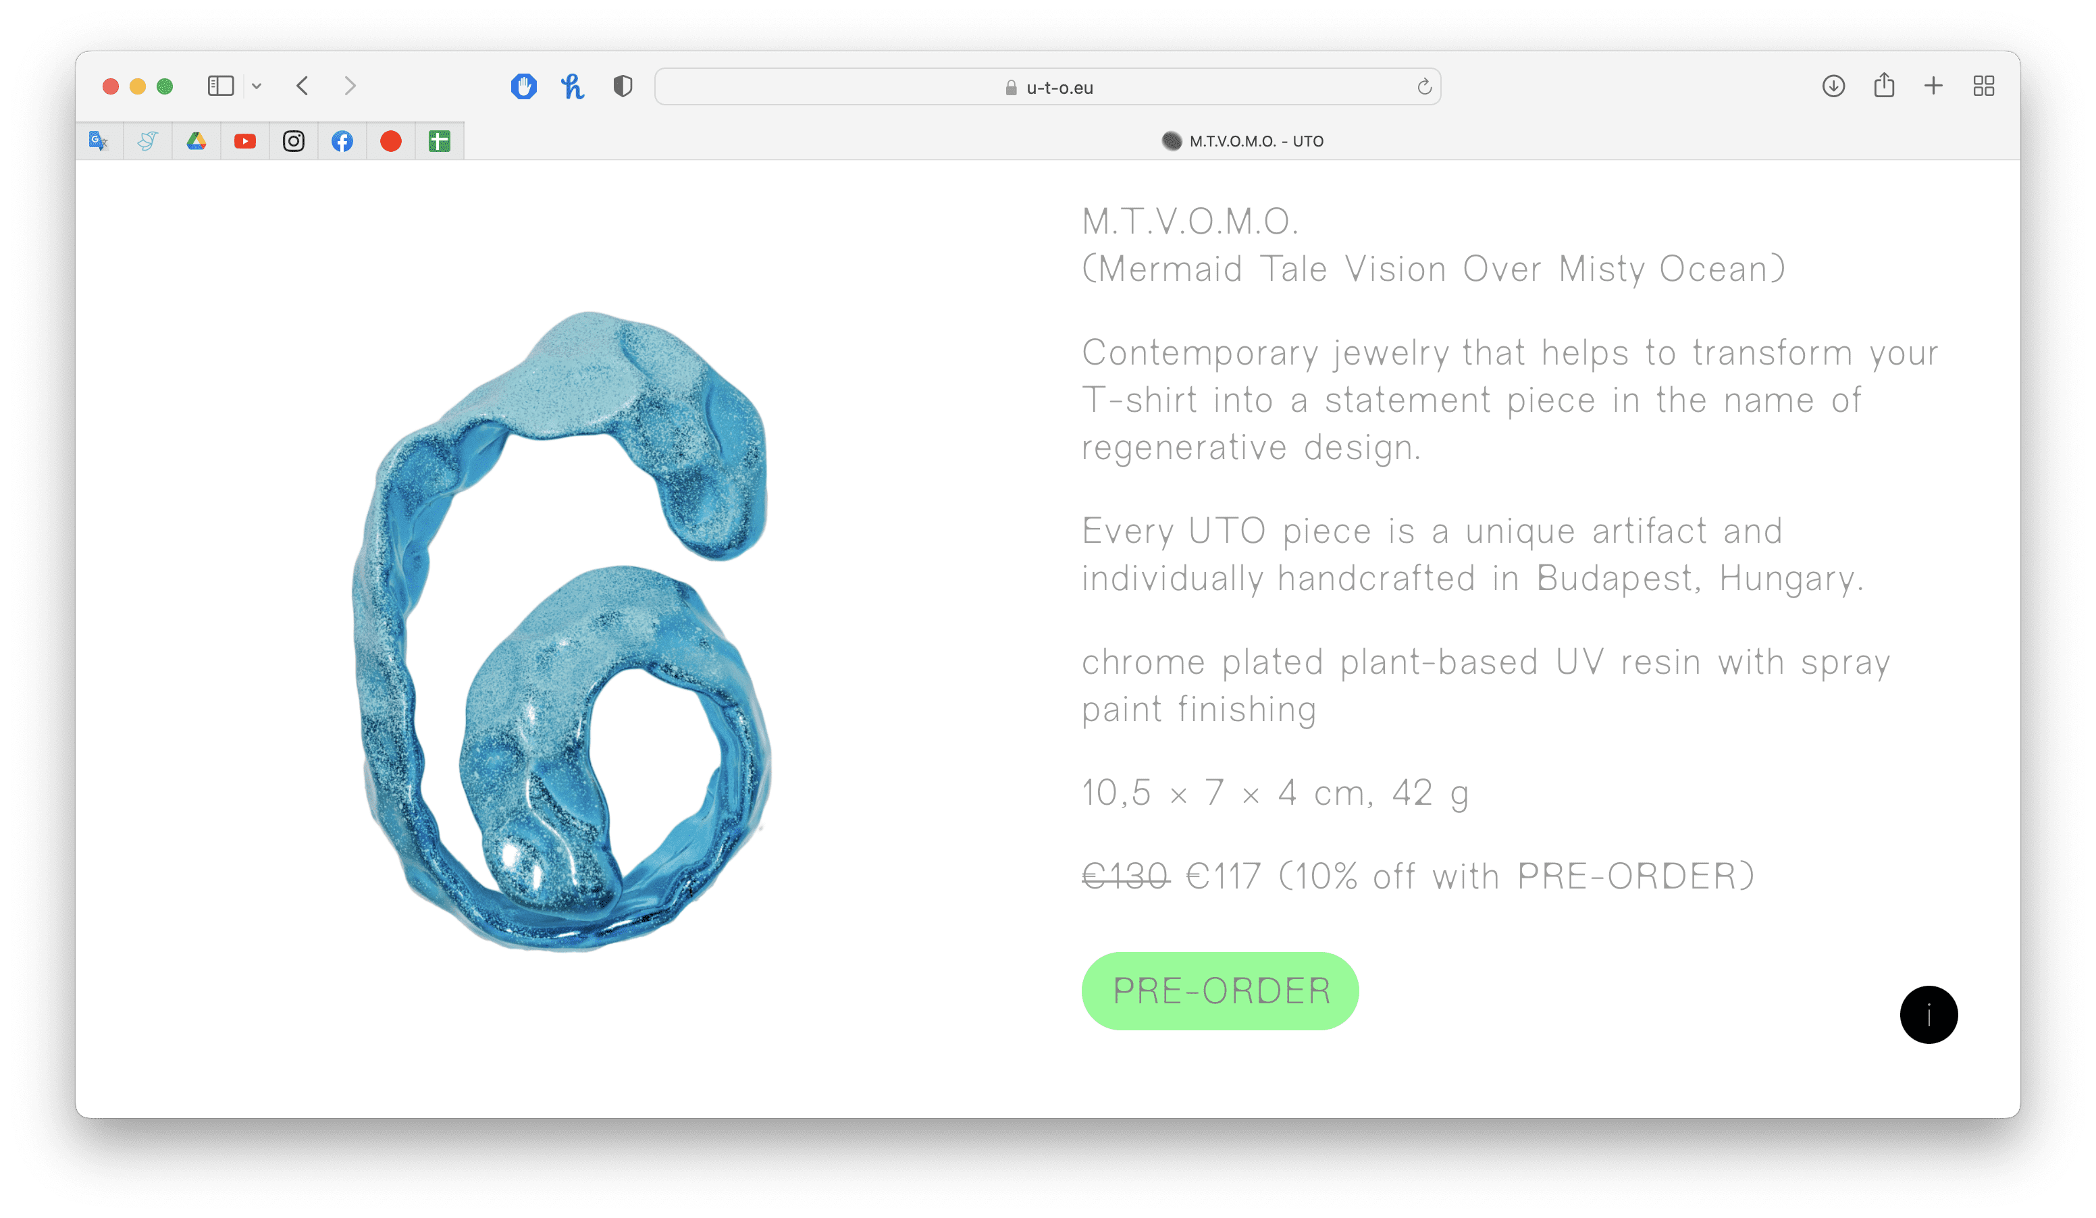
Task: Open the privacy report shield icon
Action: 623,86
